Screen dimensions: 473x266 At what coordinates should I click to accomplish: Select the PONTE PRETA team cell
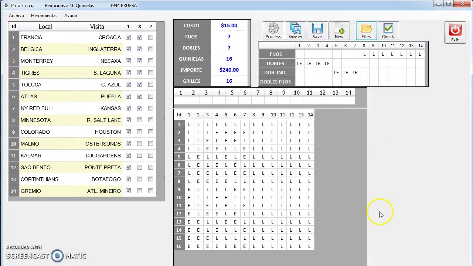97,167
